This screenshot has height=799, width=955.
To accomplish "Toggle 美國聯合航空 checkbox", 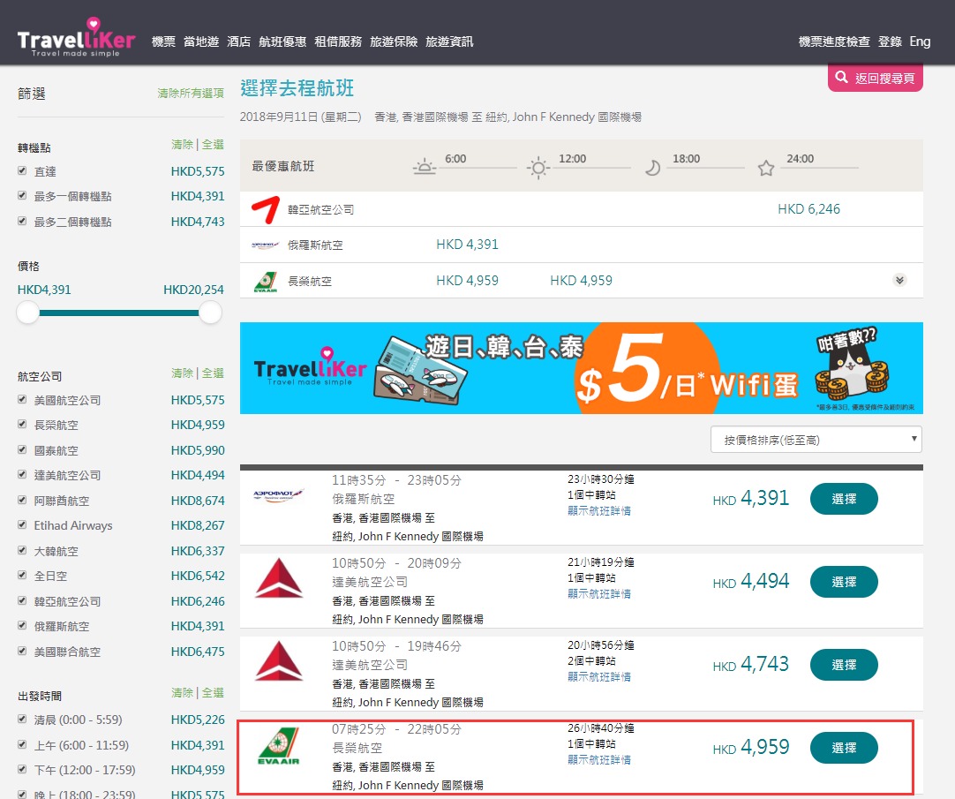I will (x=22, y=651).
